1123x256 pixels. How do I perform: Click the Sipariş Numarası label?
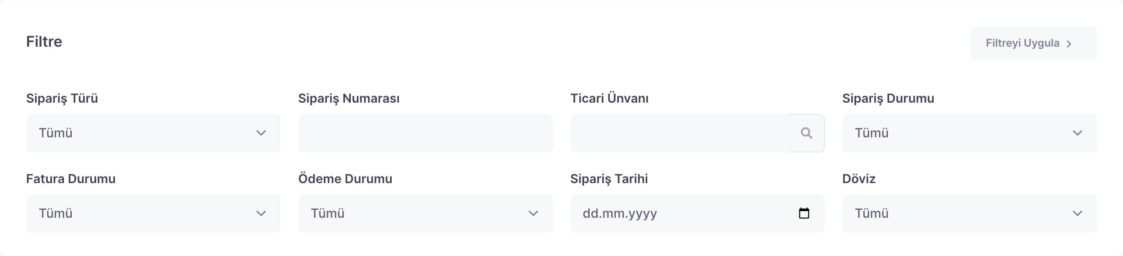pyautogui.click(x=348, y=98)
